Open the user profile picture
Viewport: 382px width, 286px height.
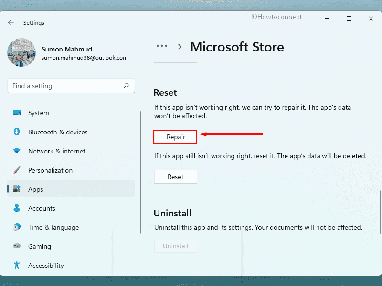point(21,52)
